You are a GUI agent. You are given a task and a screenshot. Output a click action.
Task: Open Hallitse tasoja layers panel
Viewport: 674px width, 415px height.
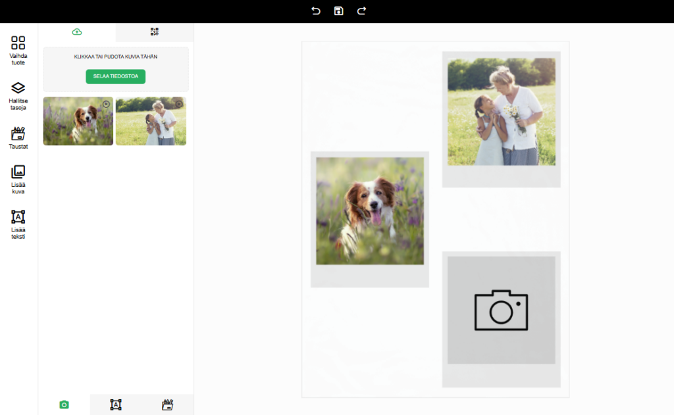18,95
